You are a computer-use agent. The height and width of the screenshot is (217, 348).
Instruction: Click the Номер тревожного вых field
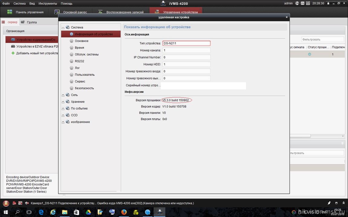point(186,78)
